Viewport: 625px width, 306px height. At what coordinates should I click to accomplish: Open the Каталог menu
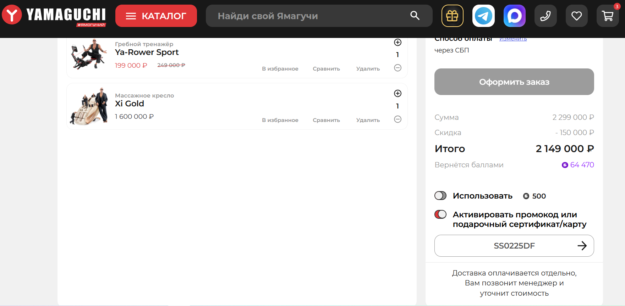point(156,16)
